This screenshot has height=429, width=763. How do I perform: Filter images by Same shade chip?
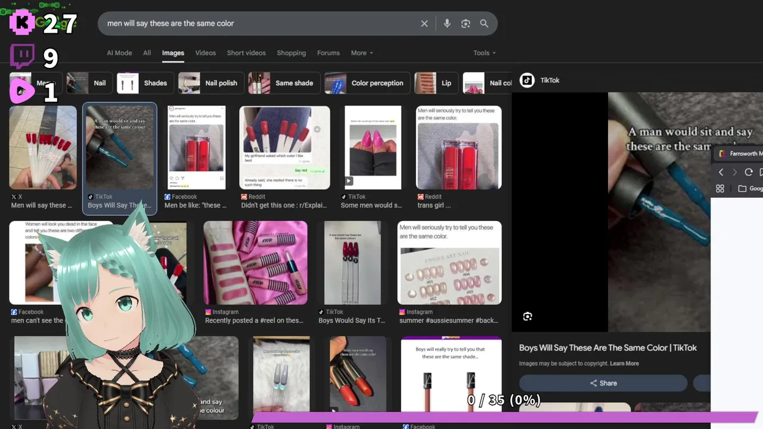[x=284, y=83]
